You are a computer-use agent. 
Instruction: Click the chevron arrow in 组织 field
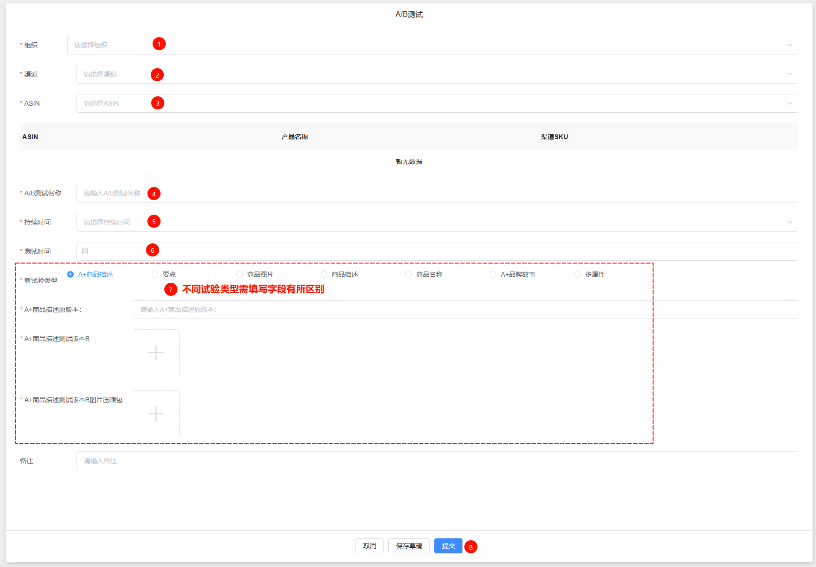click(x=789, y=45)
